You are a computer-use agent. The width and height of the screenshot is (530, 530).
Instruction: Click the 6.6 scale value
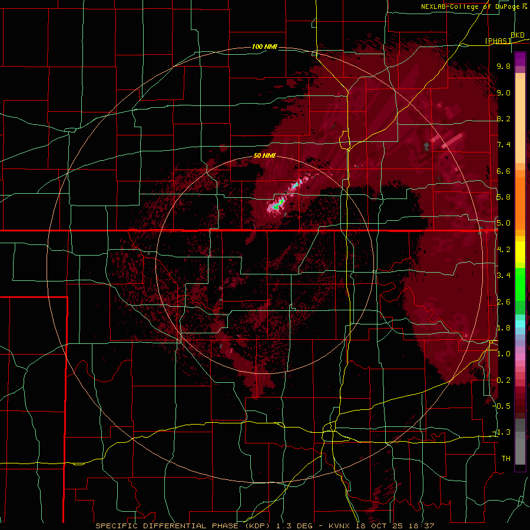point(503,171)
